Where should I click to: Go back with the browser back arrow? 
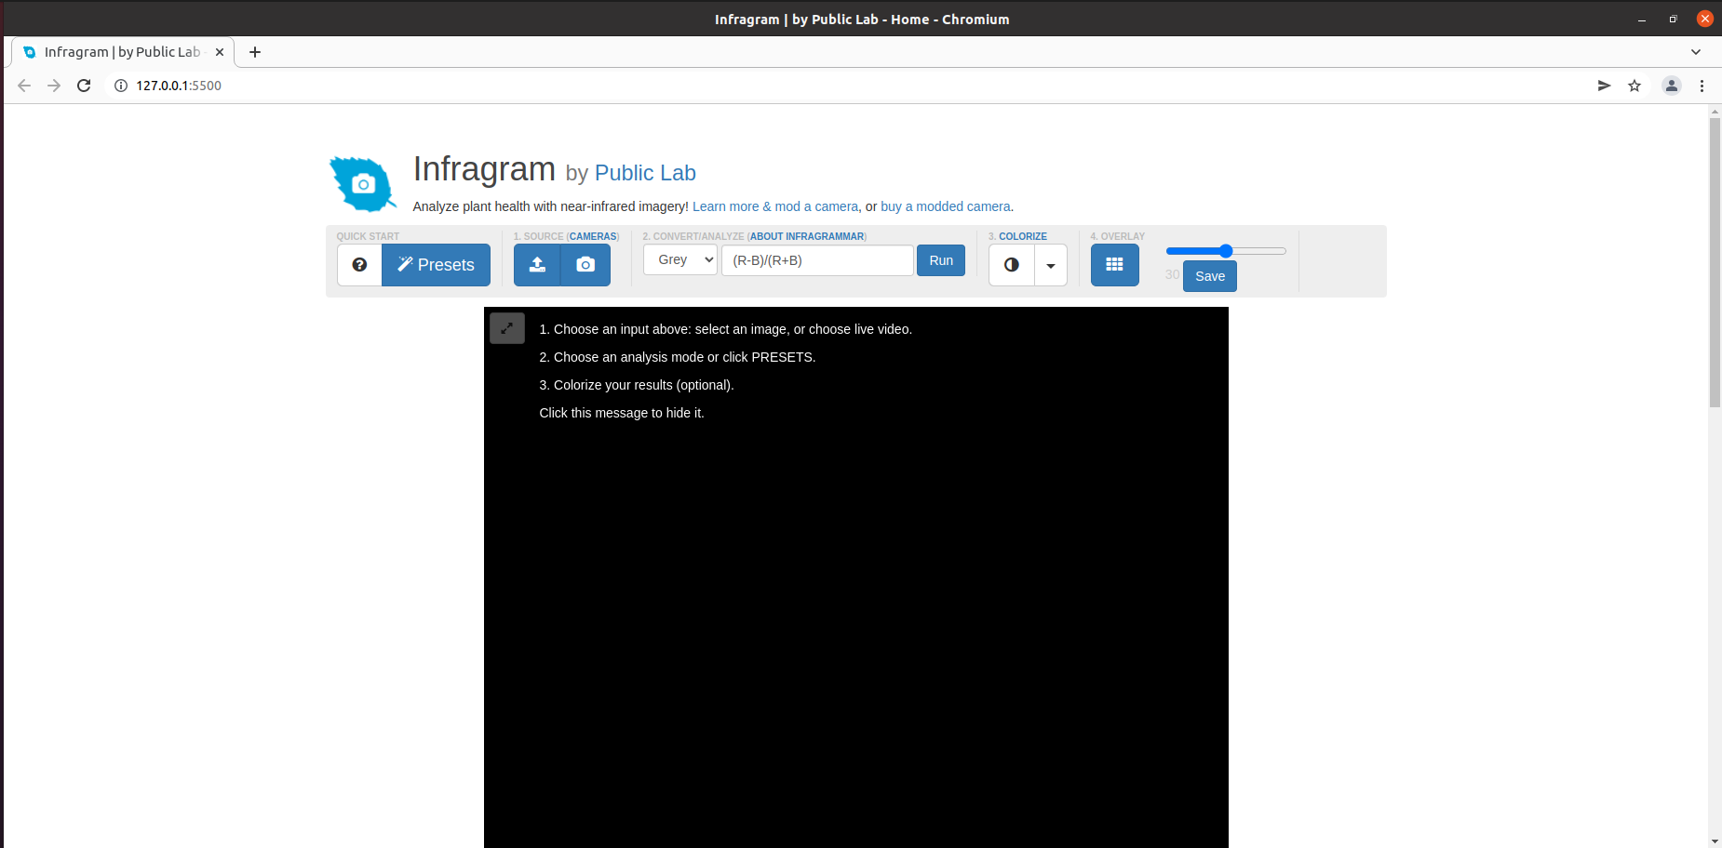click(24, 86)
